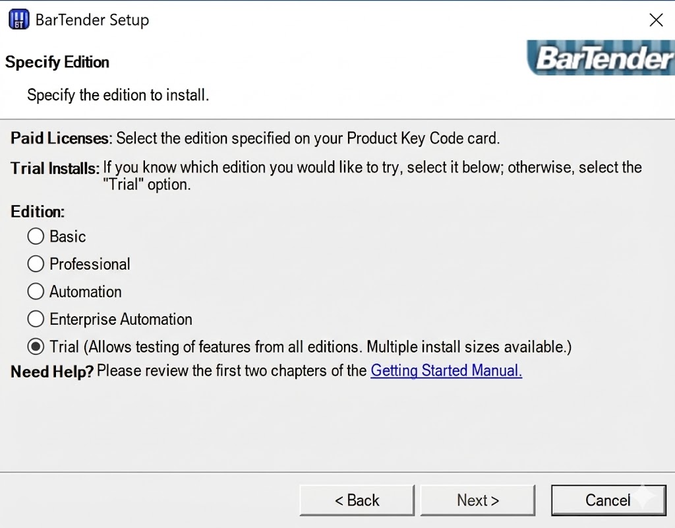Viewport: 675px width, 528px height.
Task: Proceed by clicking Next
Action: tap(477, 500)
